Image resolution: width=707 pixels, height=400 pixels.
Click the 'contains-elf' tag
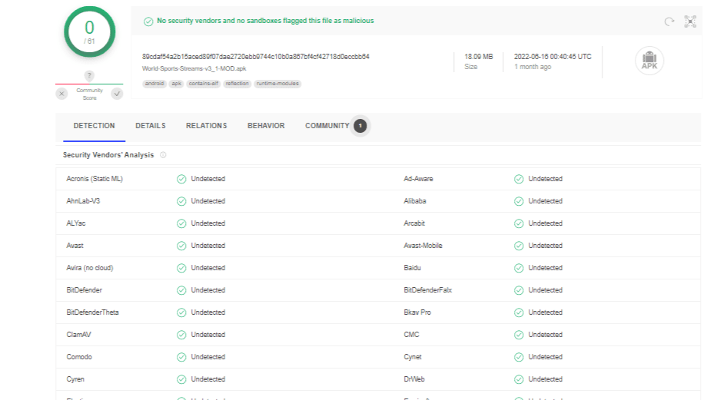point(203,84)
